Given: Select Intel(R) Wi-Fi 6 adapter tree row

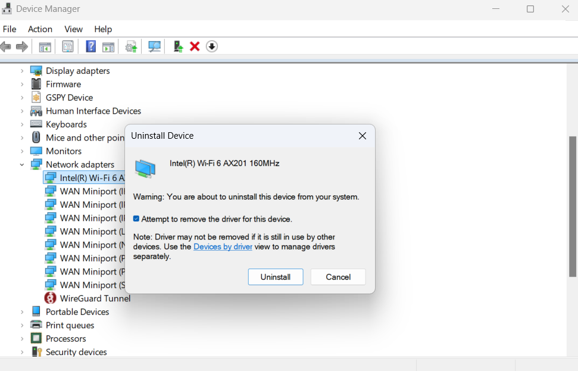Looking at the screenshot, I should (x=85, y=177).
